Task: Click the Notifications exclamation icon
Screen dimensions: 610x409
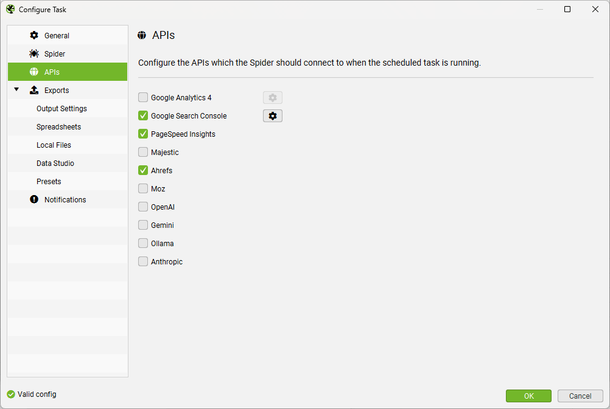Action: point(34,199)
